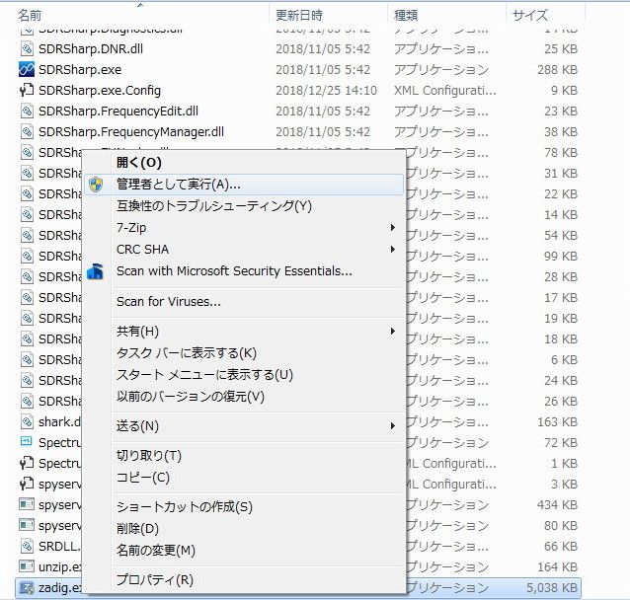Click the SDRSharp.FrequencyEdit.dll file icon

pyautogui.click(x=27, y=111)
